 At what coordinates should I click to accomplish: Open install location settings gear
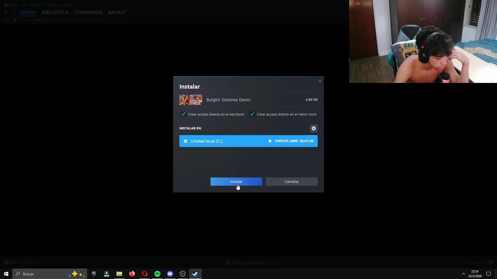(x=314, y=128)
